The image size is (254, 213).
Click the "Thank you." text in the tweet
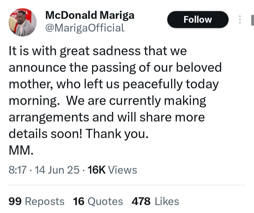(117, 134)
